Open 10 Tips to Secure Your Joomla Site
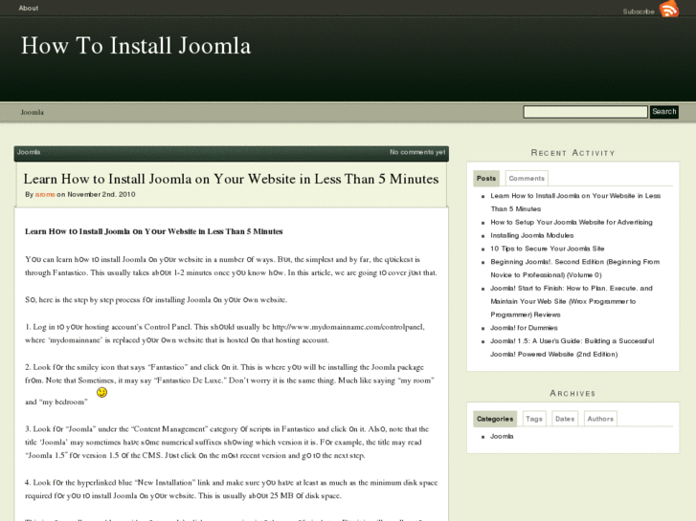 pos(548,249)
